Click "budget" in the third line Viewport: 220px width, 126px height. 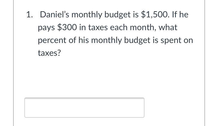137,41
